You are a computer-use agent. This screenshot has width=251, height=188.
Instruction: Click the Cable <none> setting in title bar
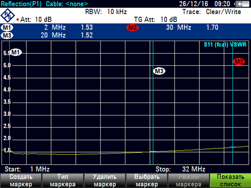coord(67,4)
